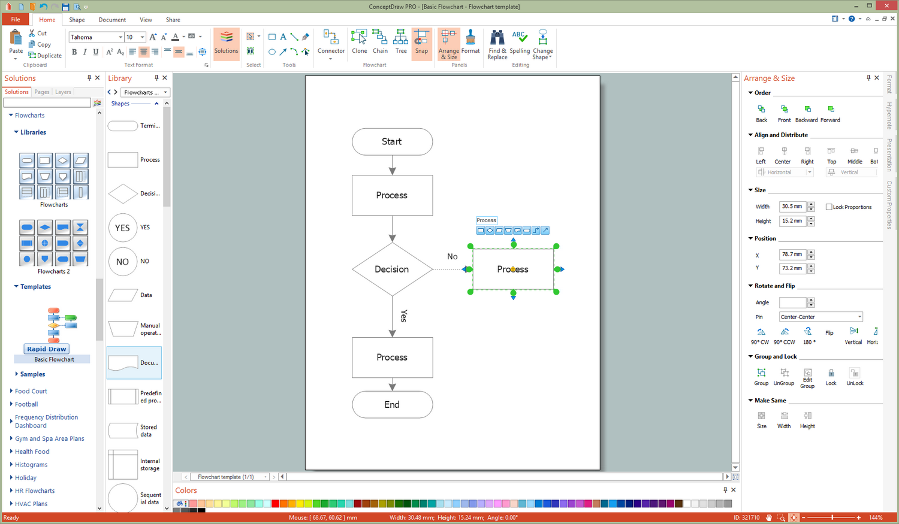Move shape Backward one level
This screenshot has height=524, width=899.
click(807, 113)
